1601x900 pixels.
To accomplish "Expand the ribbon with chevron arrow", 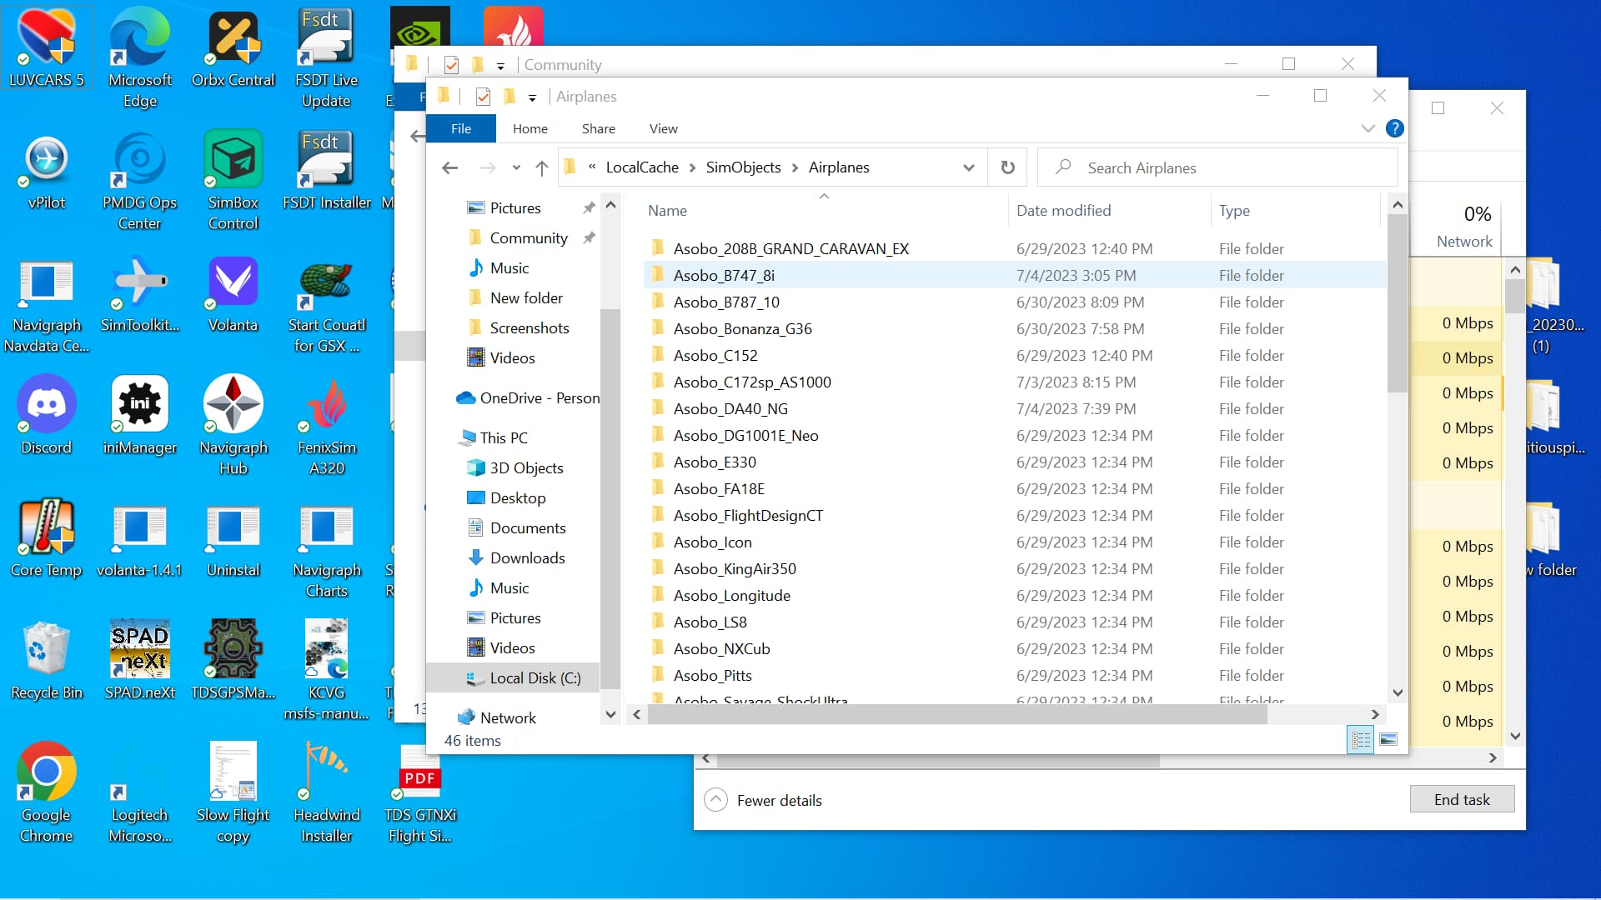I will coord(1368,128).
